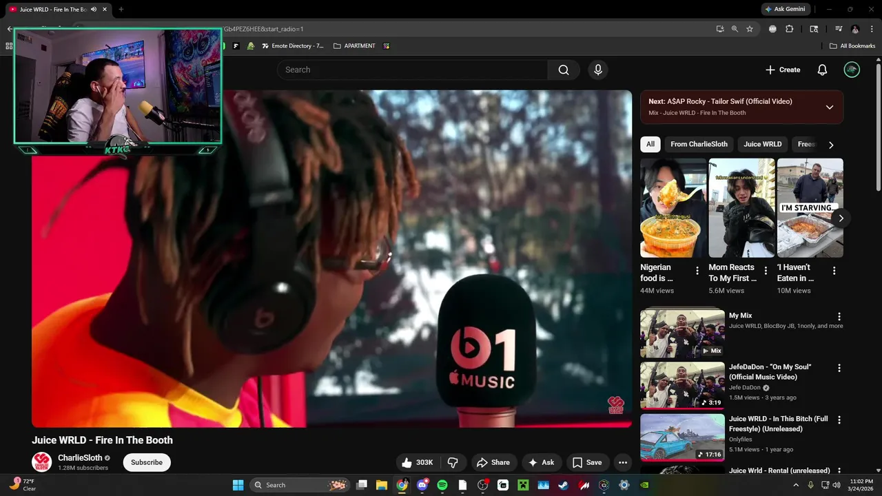Viewport: 882px width, 496px height.
Task: Click the Windows taskbar Search box
Action: 299,485
